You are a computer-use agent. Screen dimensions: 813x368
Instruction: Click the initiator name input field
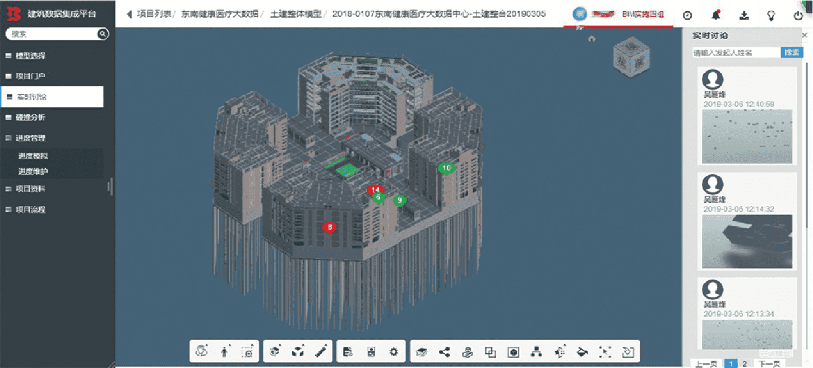(x=736, y=53)
